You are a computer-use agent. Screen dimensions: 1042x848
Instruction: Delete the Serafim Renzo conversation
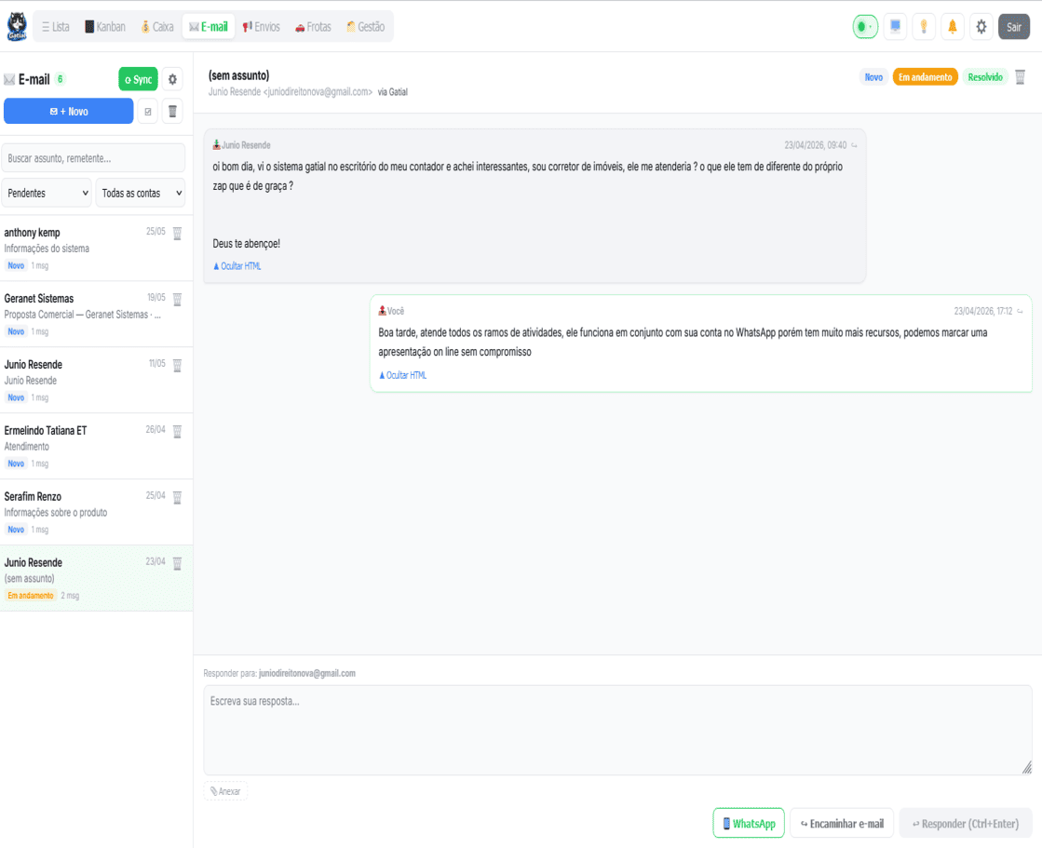[x=178, y=497]
